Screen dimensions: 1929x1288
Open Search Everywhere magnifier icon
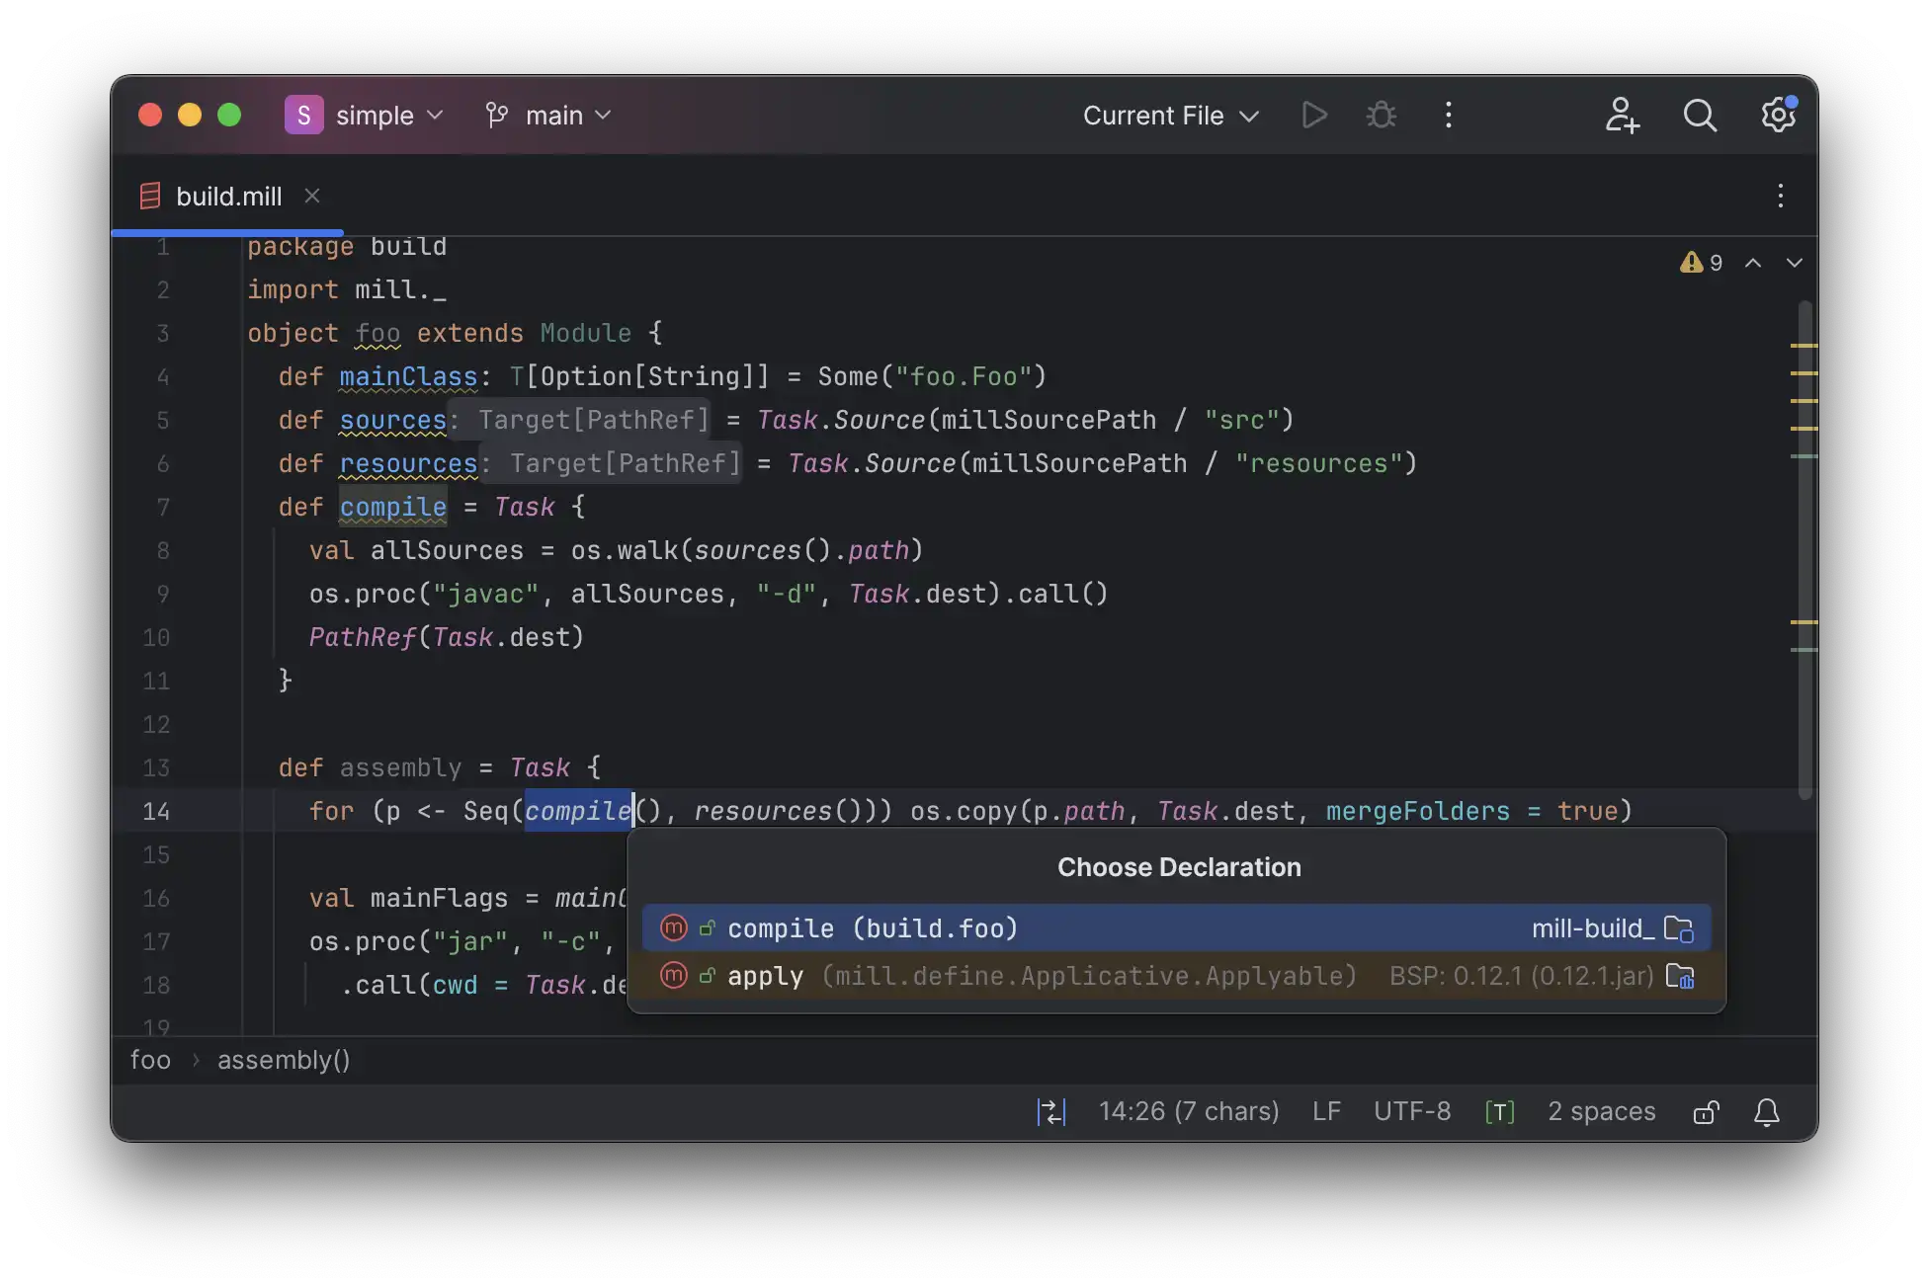(1700, 116)
